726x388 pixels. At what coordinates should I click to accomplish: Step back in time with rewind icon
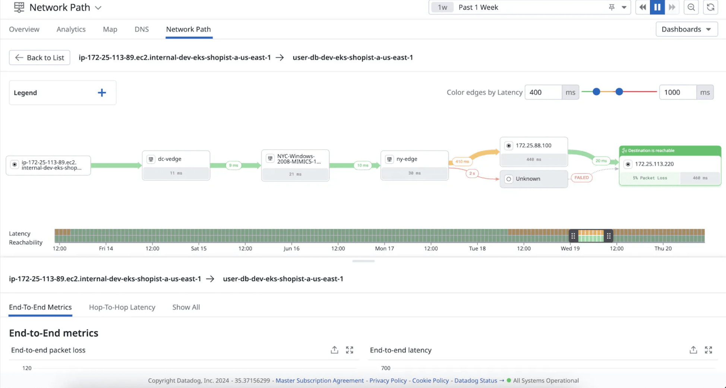click(x=643, y=7)
